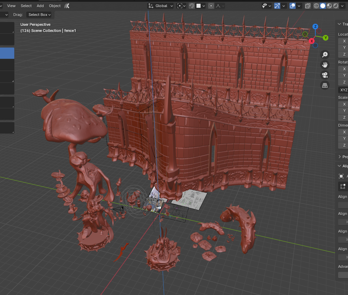
Task: Toggle the snapping magnet button
Action: 192,6
